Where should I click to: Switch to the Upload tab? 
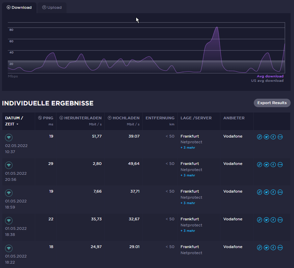52,7
